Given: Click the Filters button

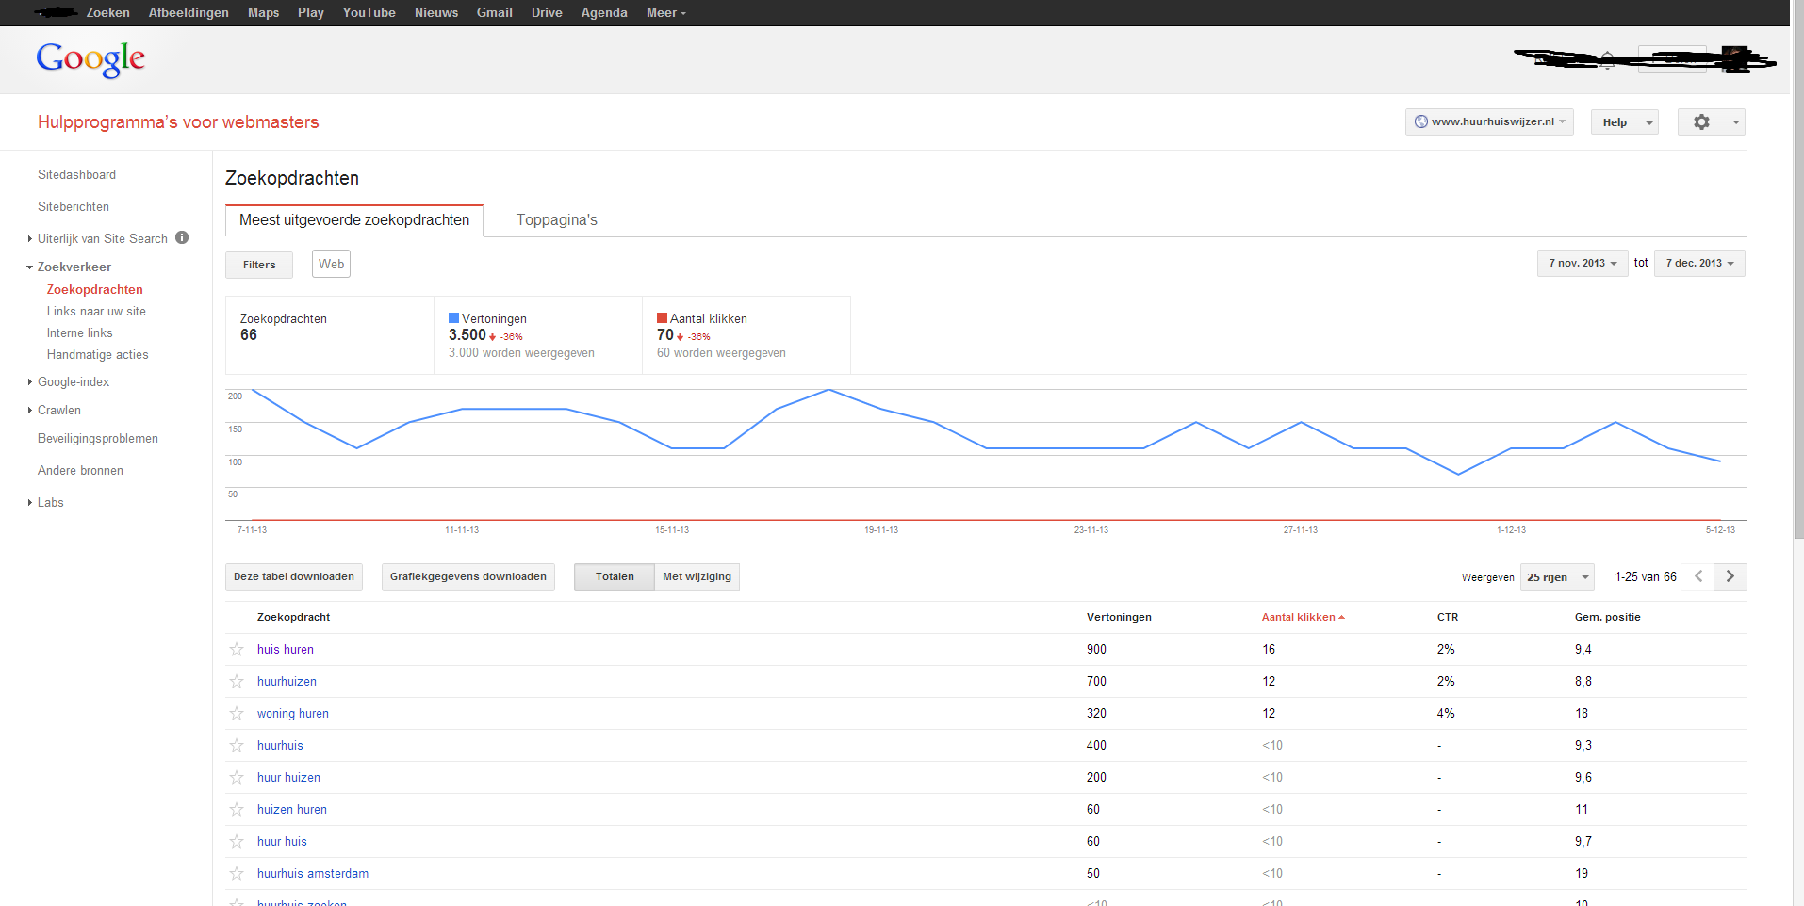Looking at the screenshot, I should tap(259, 265).
